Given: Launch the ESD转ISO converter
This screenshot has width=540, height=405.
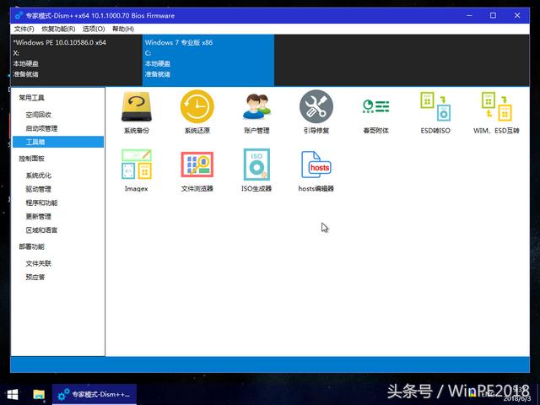Looking at the screenshot, I should pyautogui.click(x=435, y=112).
